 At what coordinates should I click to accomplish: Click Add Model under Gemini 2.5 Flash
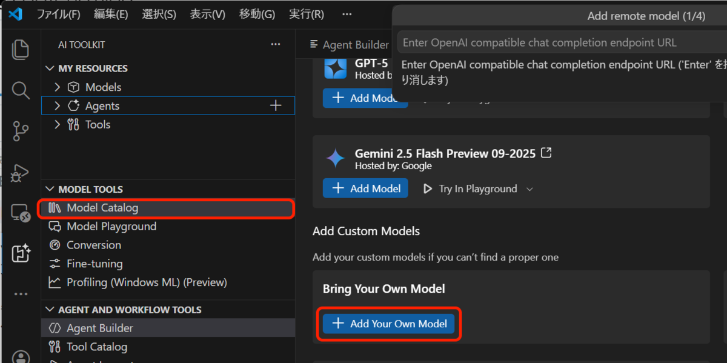point(365,188)
